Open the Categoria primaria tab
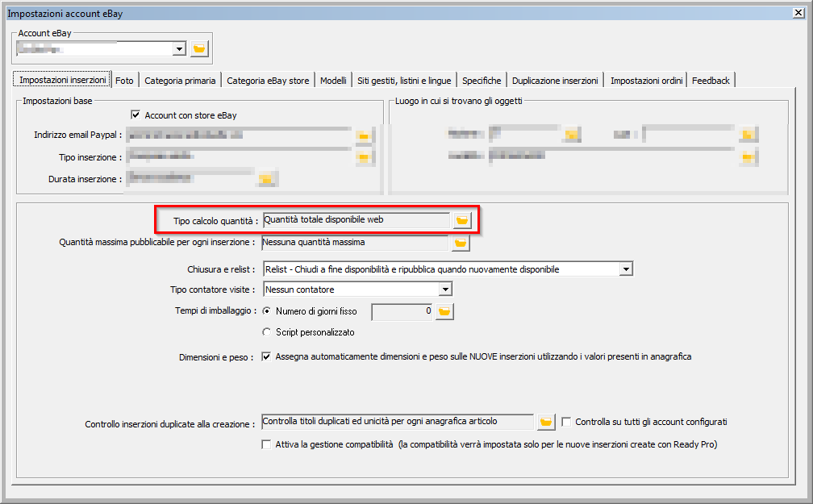813x504 pixels. [180, 81]
